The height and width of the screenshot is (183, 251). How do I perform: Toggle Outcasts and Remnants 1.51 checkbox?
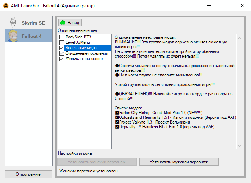coord(117,118)
